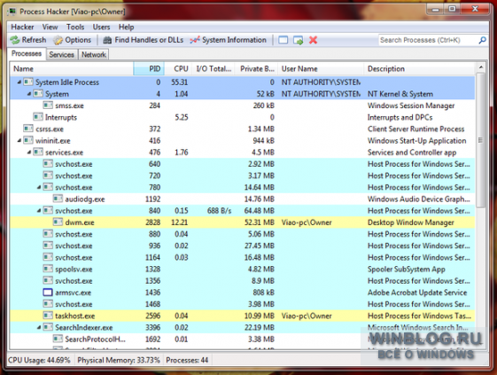Collapse the System Idle Process tree node
The width and height of the screenshot is (497, 375).
[19, 82]
